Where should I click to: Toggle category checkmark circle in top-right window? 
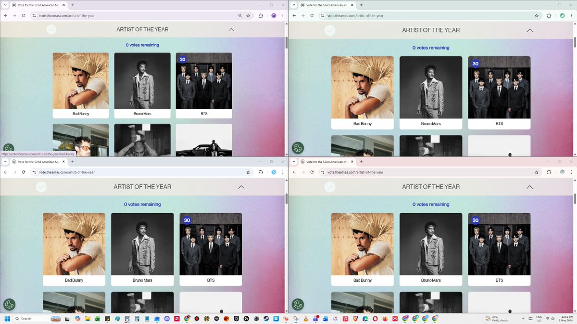click(329, 30)
